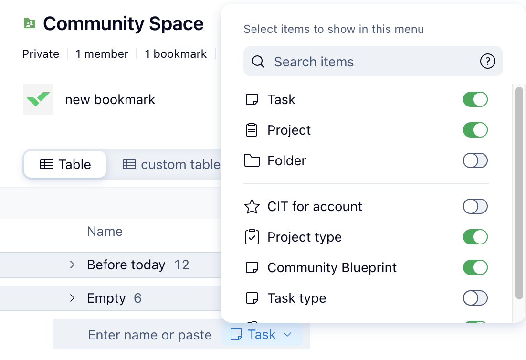
Task: Switch to the Table view tab
Action: pos(65,165)
